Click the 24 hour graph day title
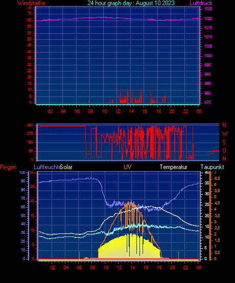This screenshot has width=235, height=283. (131, 3)
